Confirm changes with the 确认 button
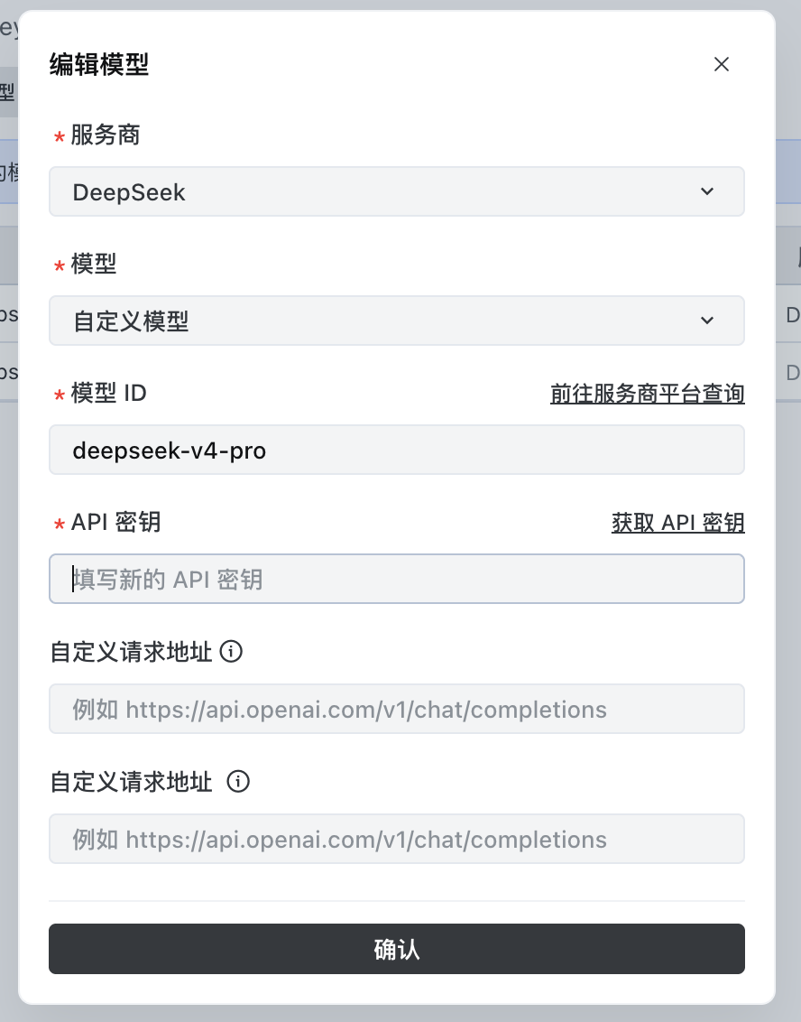This screenshot has height=1022, width=801. 397,949
